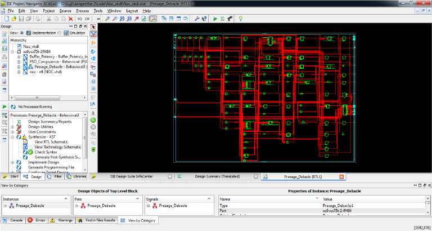Click the Save file toolbar icon
432x231 pixels.
point(21,19)
